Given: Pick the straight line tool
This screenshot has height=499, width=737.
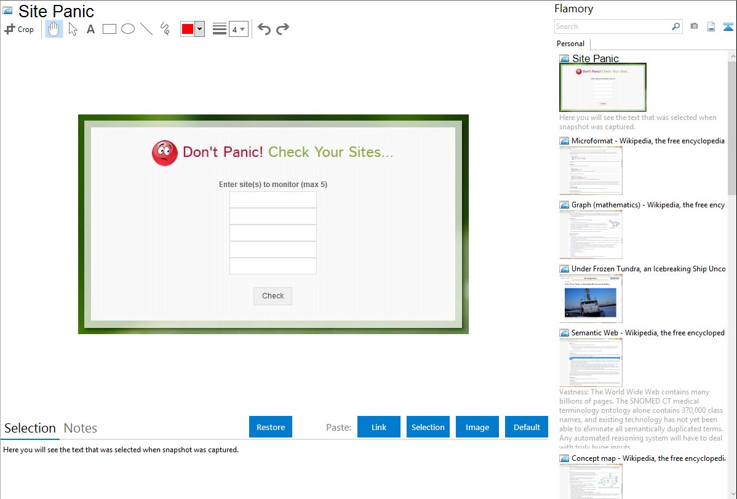Looking at the screenshot, I should (x=146, y=29).
